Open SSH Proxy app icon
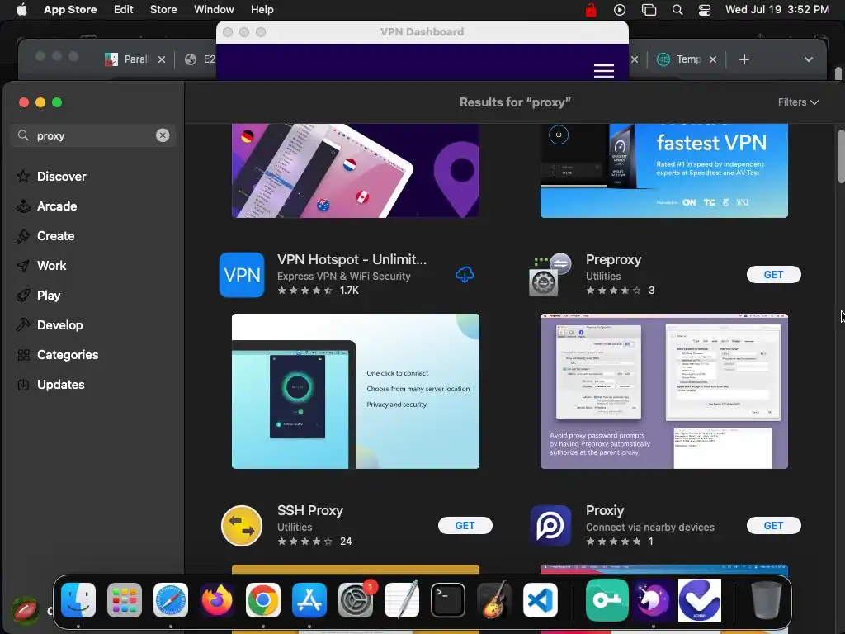Image resolution: width=845 pixels, height=634 pixels. coord(242,526)
